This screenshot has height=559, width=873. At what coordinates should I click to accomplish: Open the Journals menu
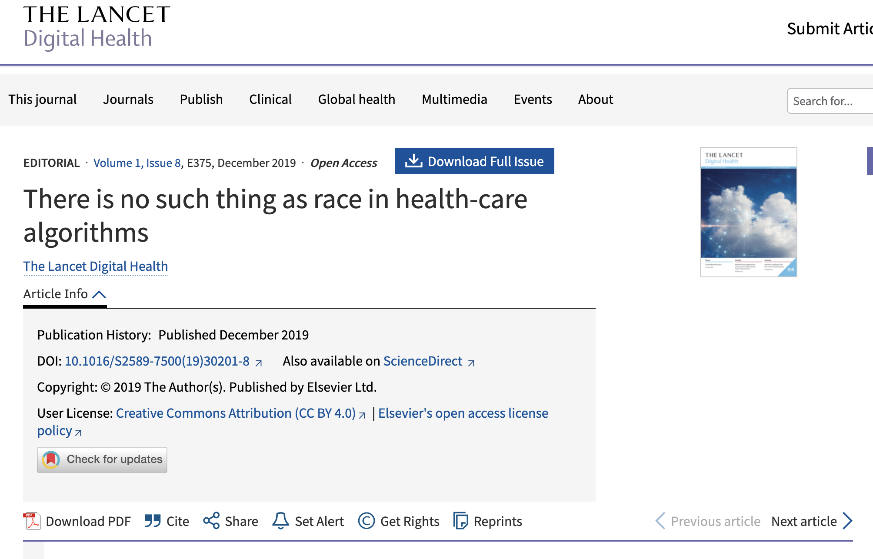(128, 100)
